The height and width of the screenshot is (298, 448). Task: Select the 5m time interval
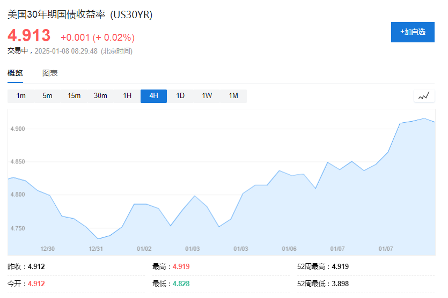pyautogui.click(x=47, y=96)
